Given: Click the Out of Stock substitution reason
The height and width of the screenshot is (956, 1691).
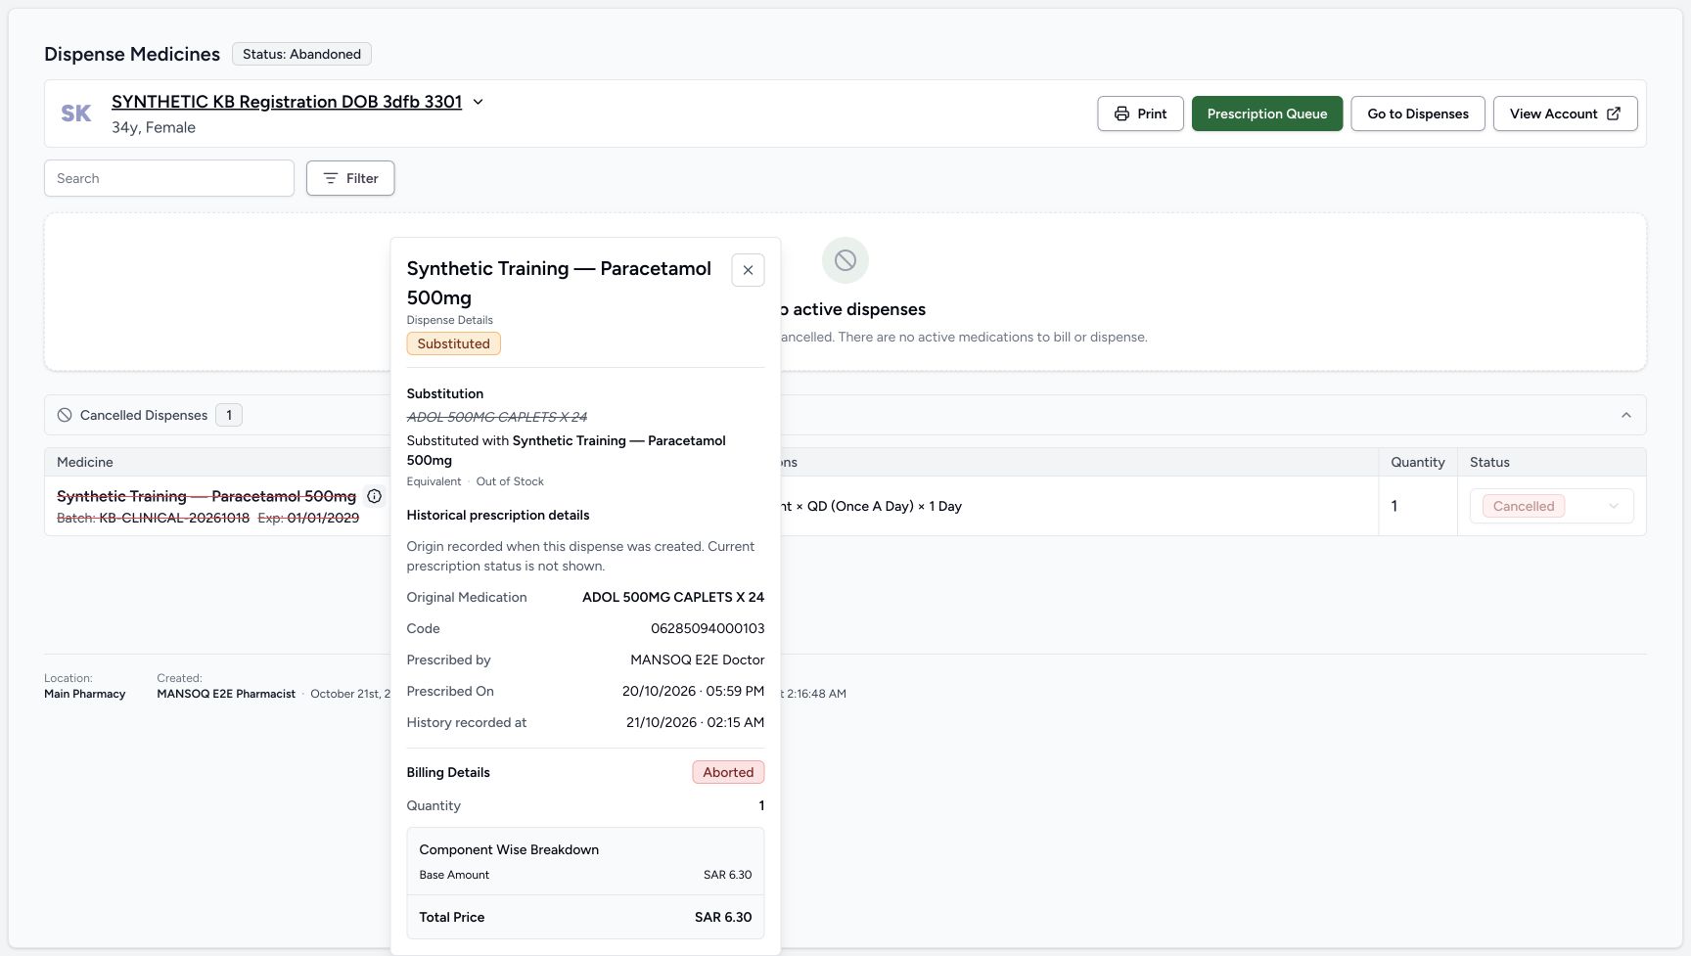Looking at the screenshot, I should pyautogui.click(x=510, y=481).
